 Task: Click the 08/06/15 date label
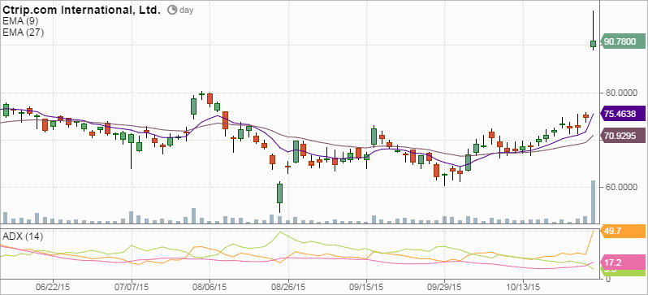point(210,286)
